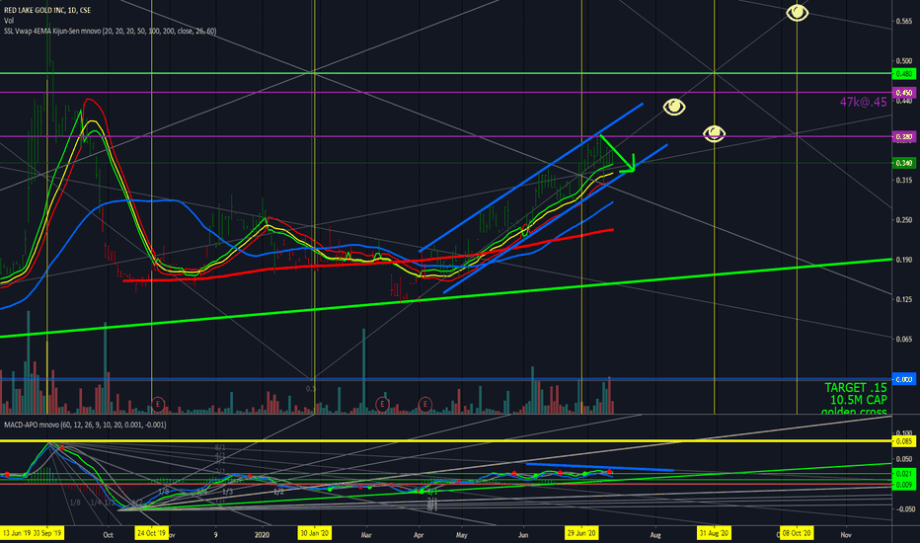Click the eye marker left of the 47k@.45 note

pyautogui.click(x=674, y=107)
